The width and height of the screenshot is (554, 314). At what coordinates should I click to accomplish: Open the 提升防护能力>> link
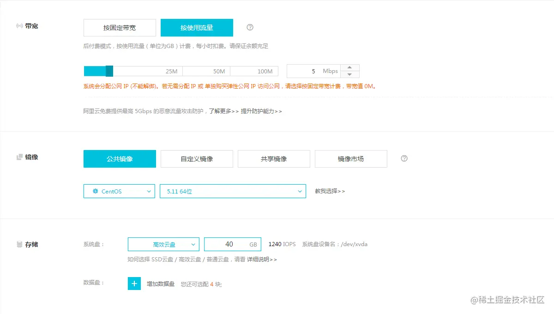261,111
